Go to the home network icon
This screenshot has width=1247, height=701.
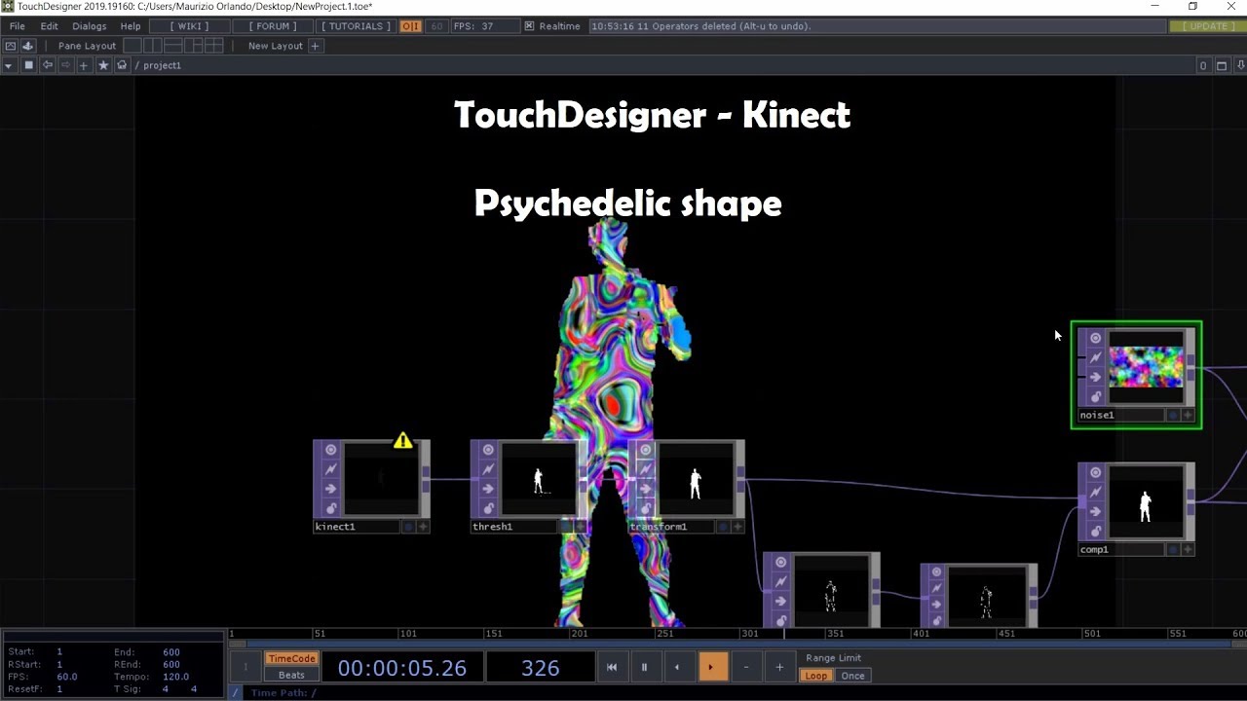pos(122,65)
